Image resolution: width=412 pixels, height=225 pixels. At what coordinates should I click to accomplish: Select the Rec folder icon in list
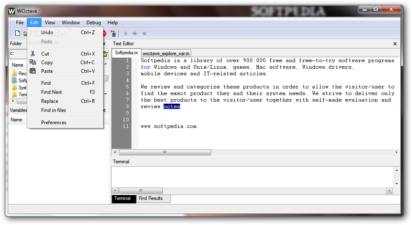pyautogui.click(x=14, y=73)
